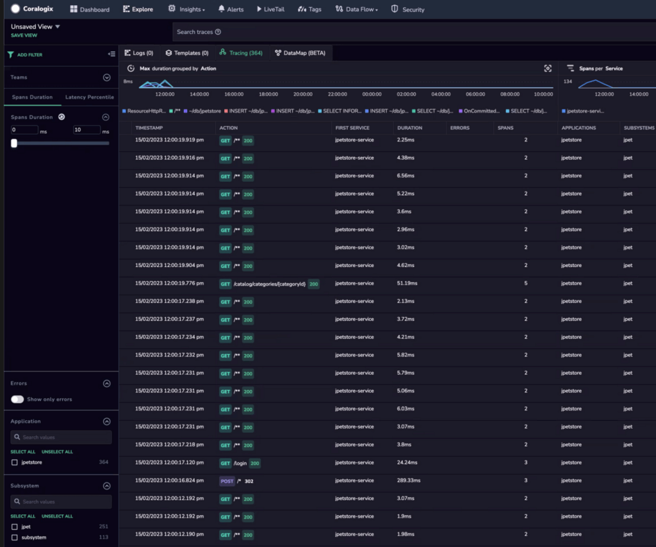The image size is (656, 547).
Task: Sort by SPANS column header
Action: point(505,128)
